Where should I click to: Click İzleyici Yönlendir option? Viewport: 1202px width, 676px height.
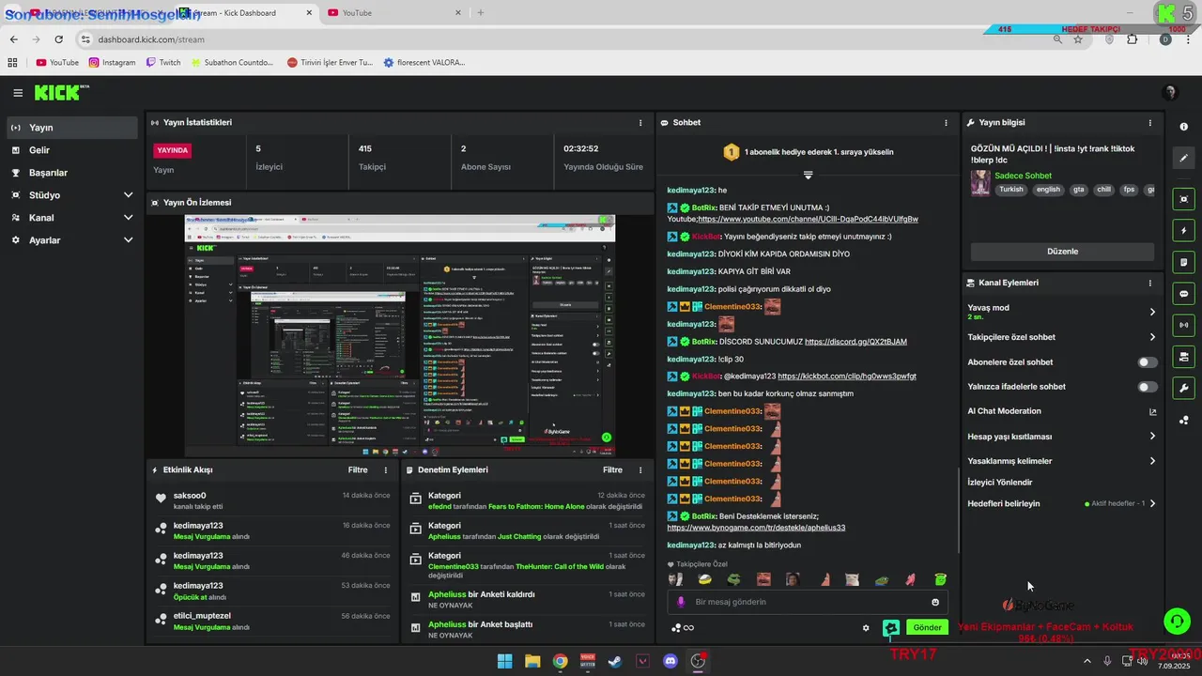click(1000, 483)
